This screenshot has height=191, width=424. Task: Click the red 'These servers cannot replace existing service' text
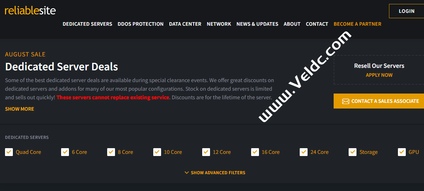pos(113,97)
